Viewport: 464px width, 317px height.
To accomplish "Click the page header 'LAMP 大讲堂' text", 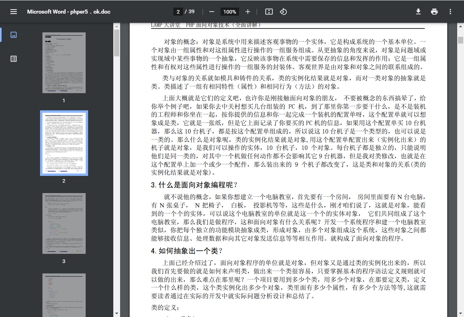I will 165,25.
